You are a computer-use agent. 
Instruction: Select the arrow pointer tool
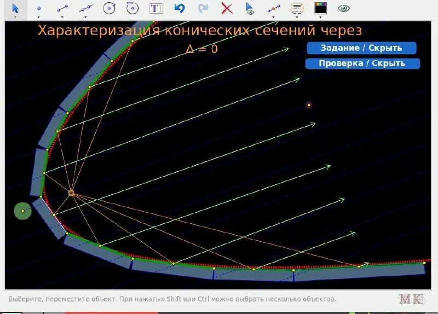tap(15, 8)
